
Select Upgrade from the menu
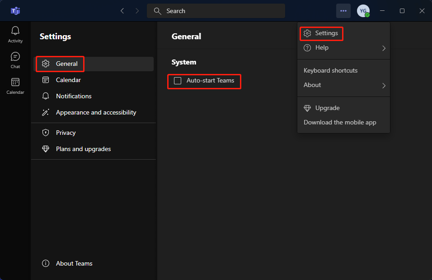point(343,108)
